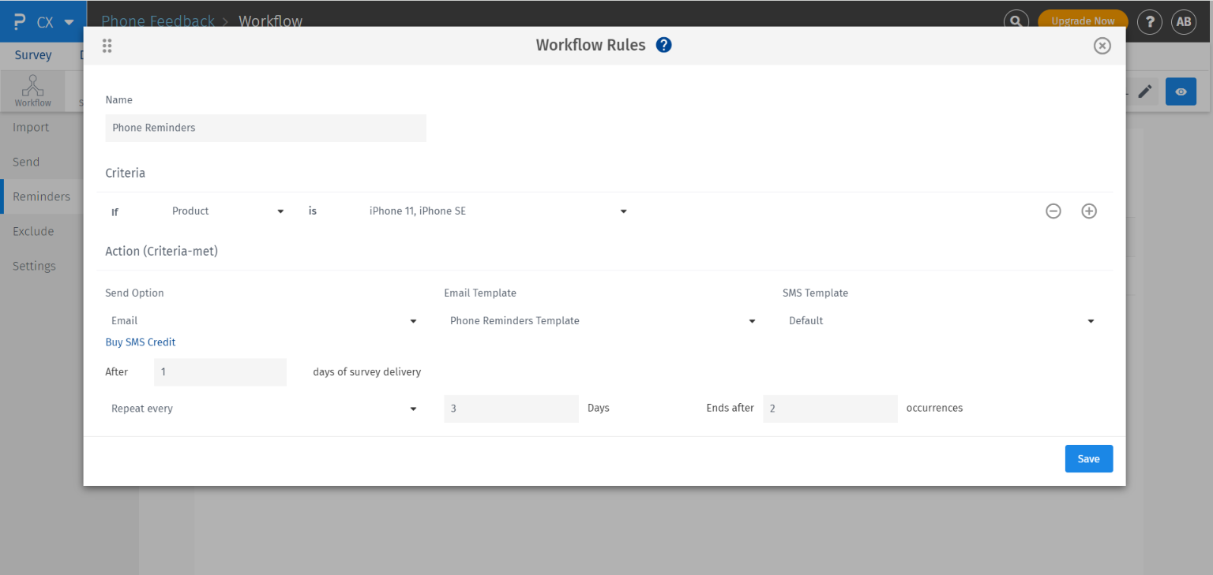The image size is (1213, 575).
Task: Click the drag handle in the modal corner
Action: [107, 45]
